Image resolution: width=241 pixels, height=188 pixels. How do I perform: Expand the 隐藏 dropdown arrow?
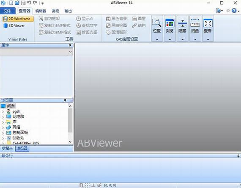pos(182,39)
